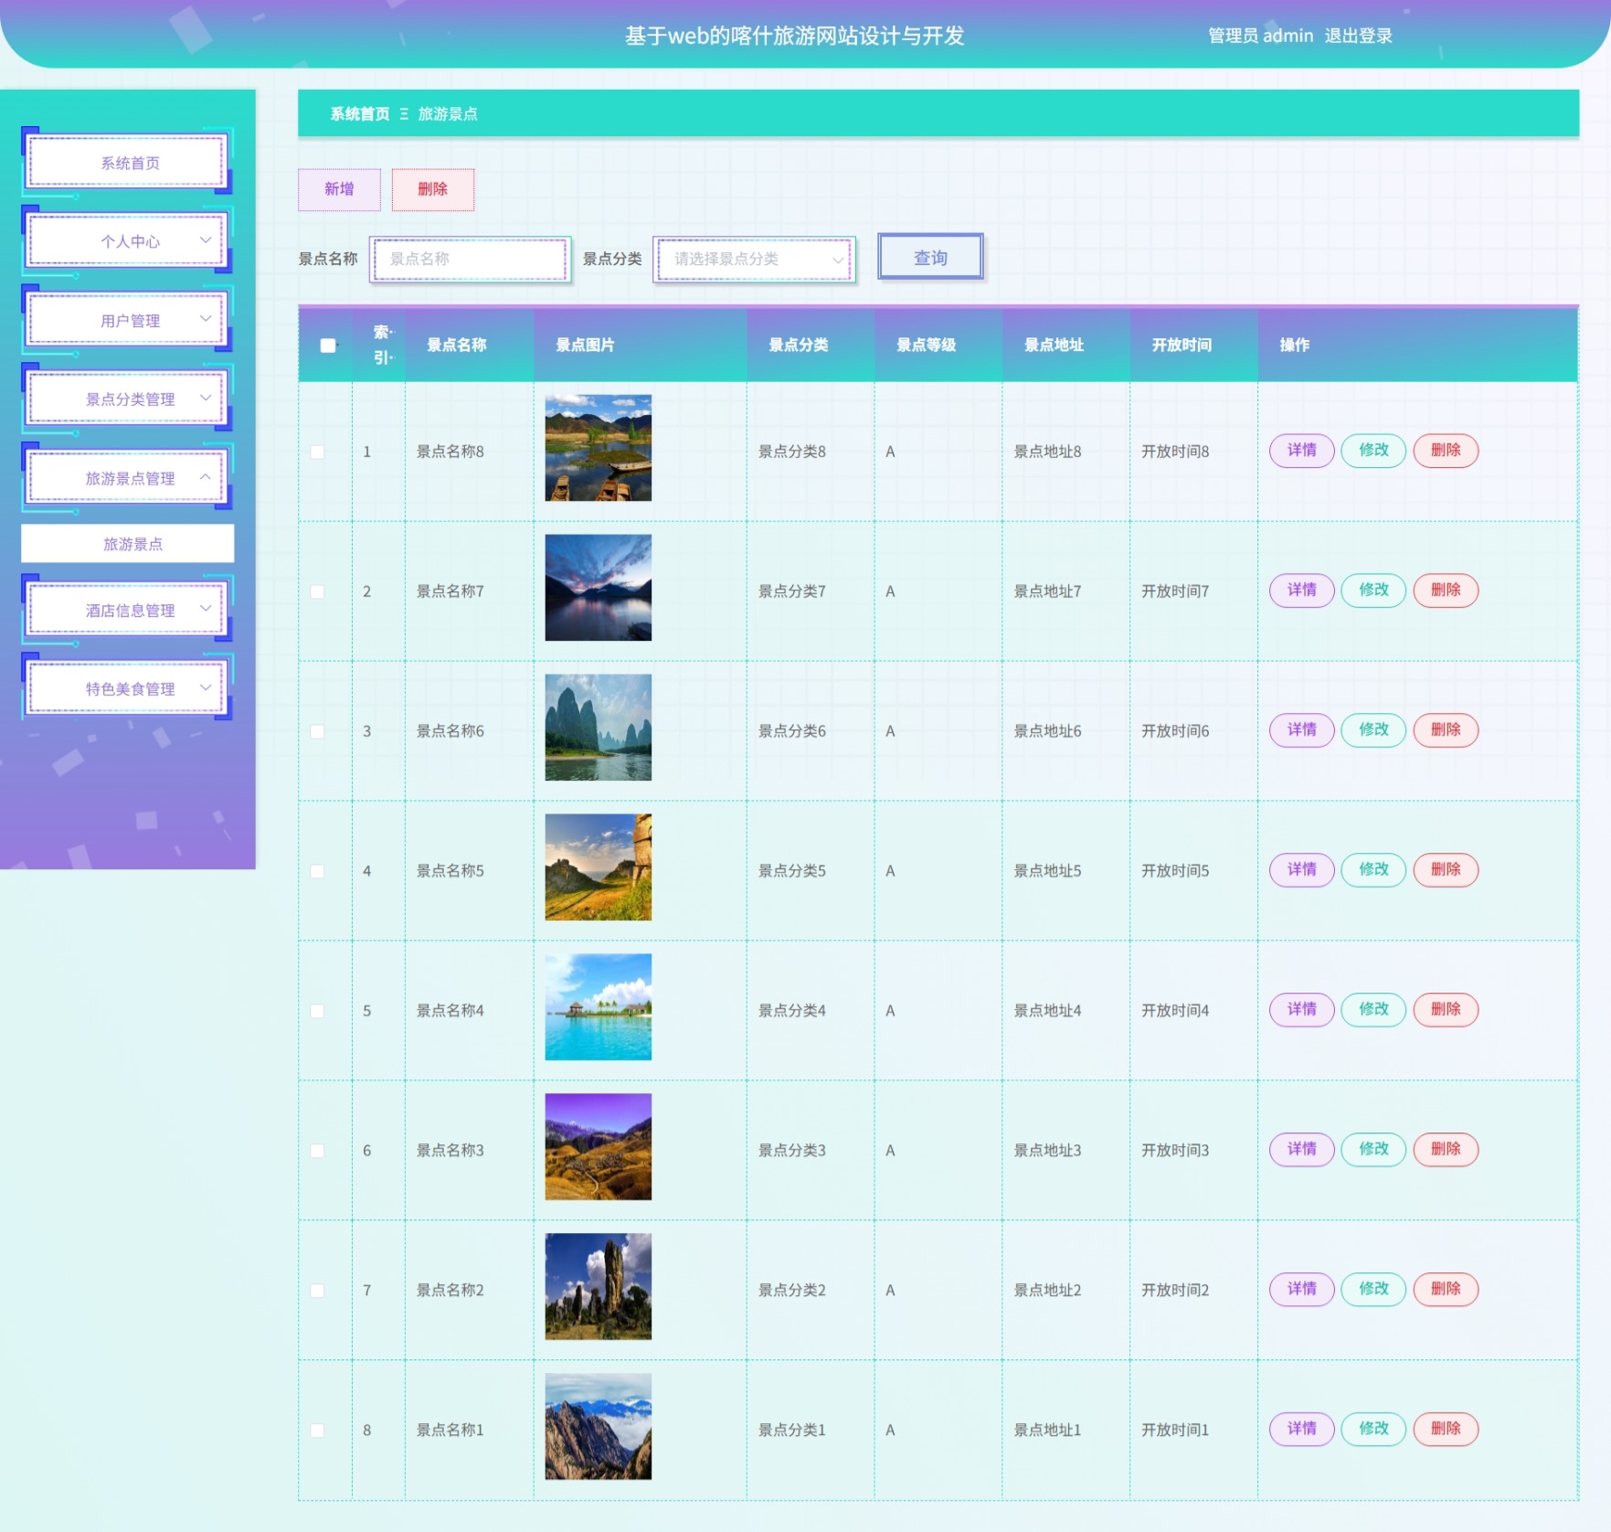Image resolution: width=1611 pixels, height=1532 pixels.
Task: Check the checkbox for row 景点名称7
Action: tap(317, 591)
